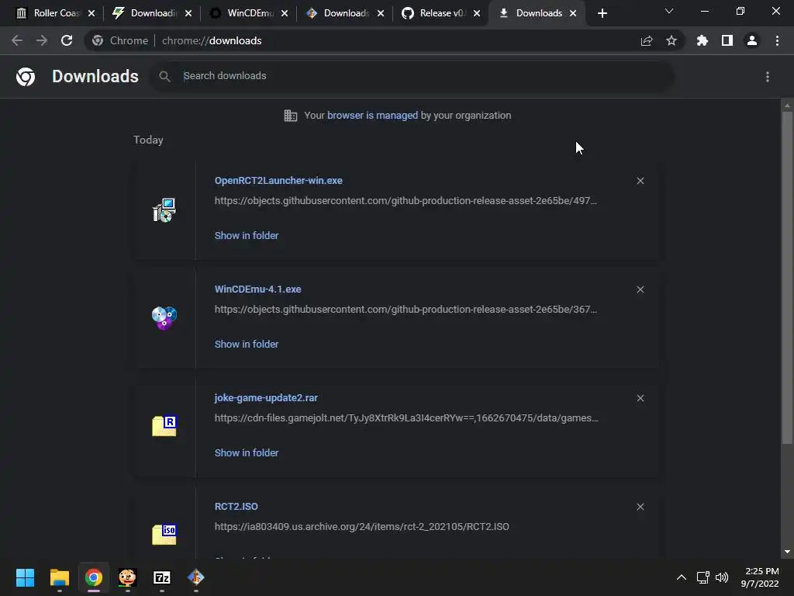This screenshot has height=596, width=794.
Task: Click the joke-game-update2 RAR archive icon
Action: tap(164, 426)
